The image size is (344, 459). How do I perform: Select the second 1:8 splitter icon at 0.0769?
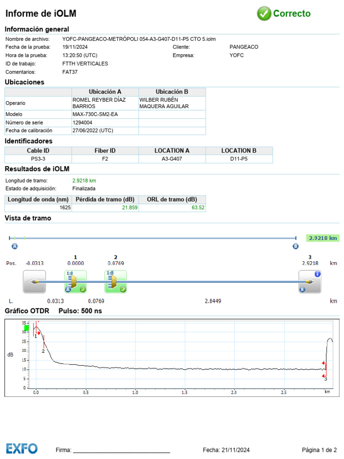click(x=116, y=281)
